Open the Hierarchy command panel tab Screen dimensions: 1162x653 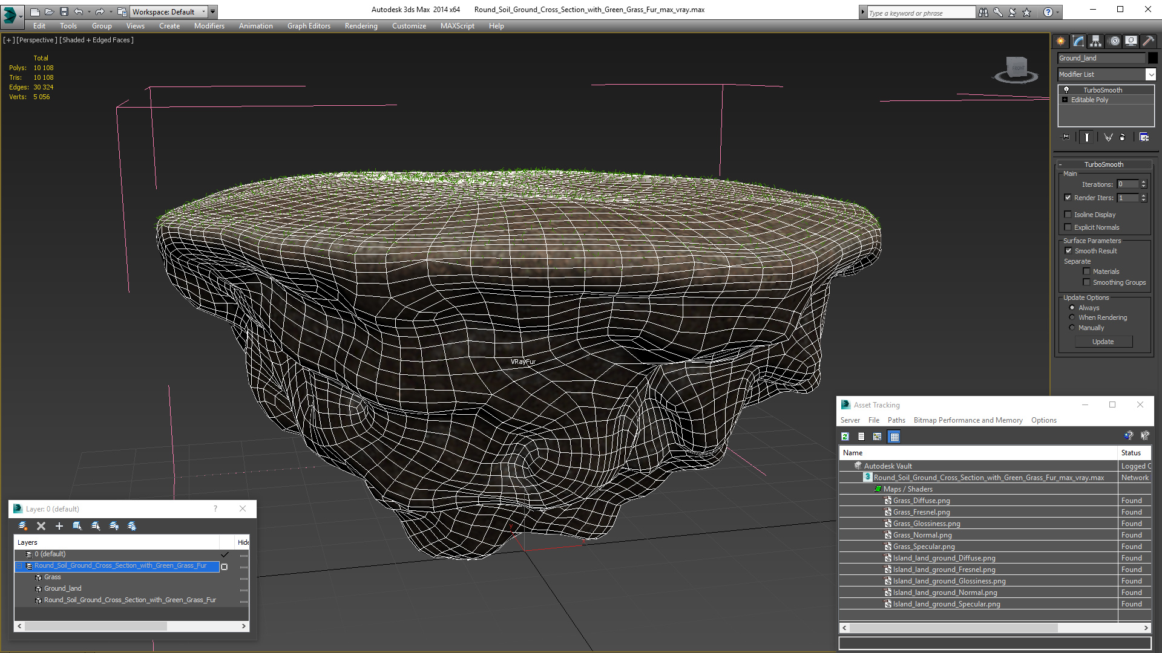click(1095, 41)
